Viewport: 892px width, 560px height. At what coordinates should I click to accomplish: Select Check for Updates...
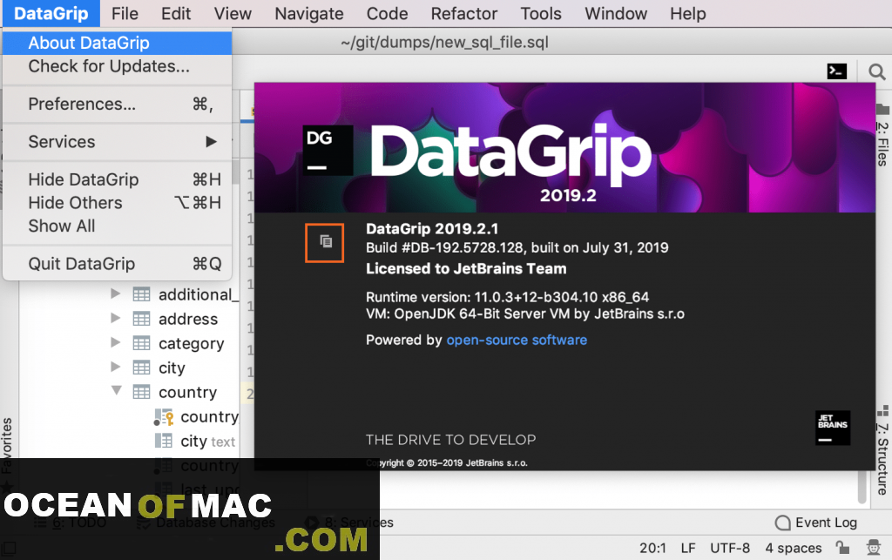point(118,66)
